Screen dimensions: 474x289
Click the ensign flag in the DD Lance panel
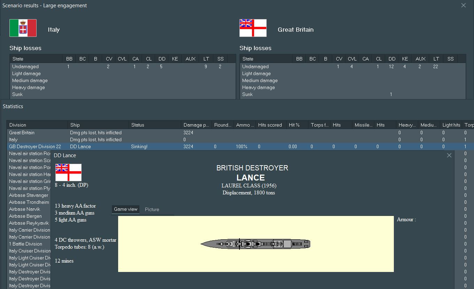pyautogui.click(x=68, y=172)
